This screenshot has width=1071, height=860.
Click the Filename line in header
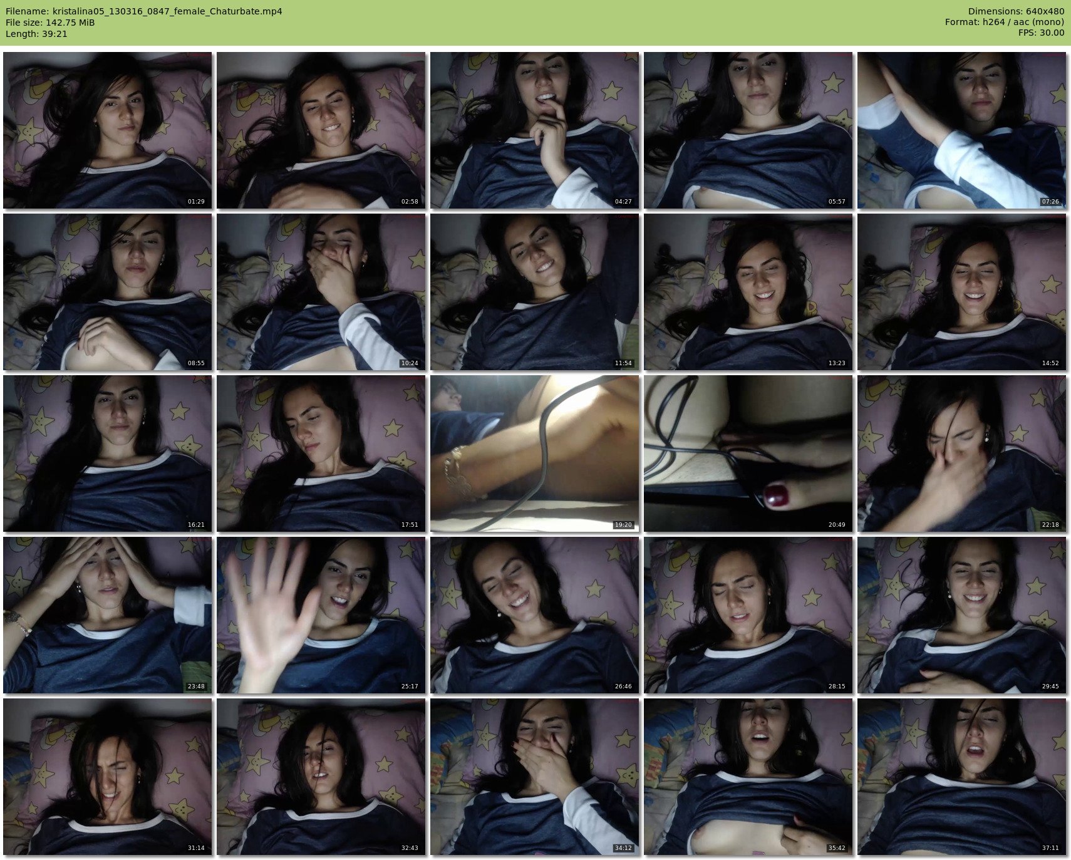point(143,11)
